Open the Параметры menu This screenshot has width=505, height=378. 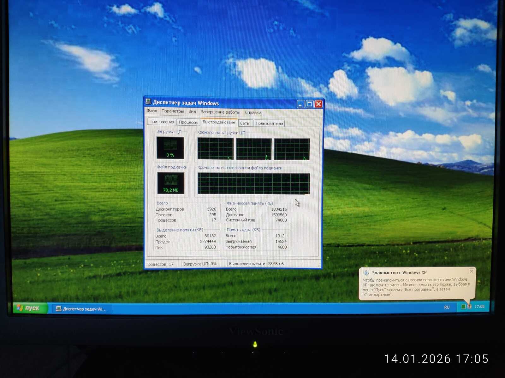tap(173, 111)
